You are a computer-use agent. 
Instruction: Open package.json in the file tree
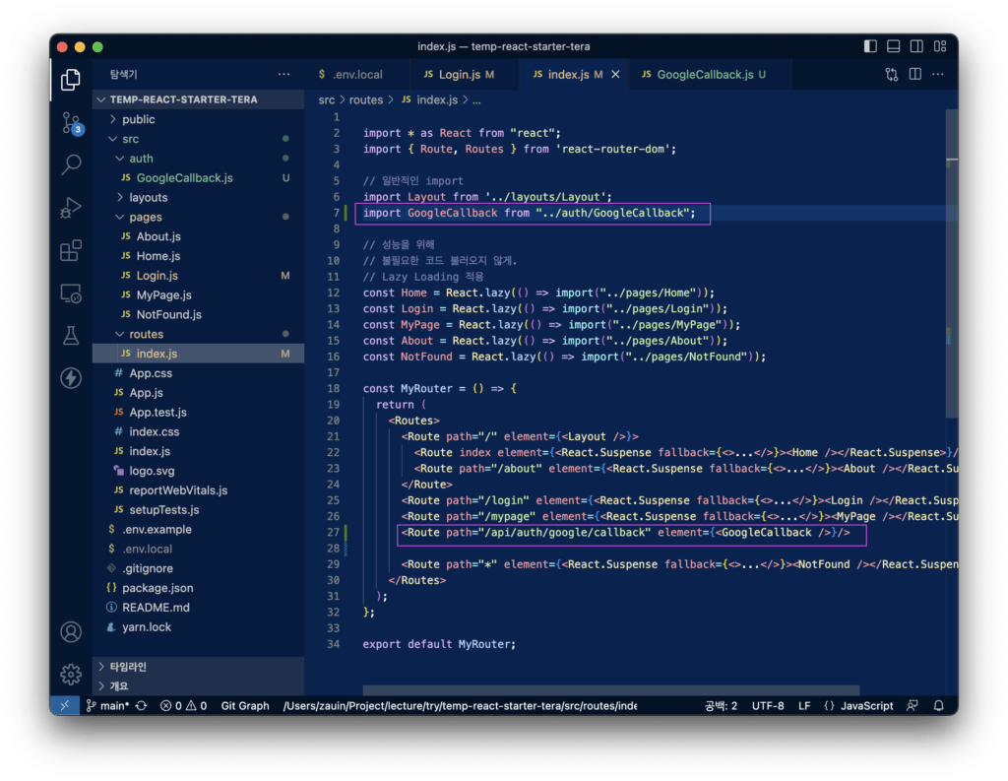point(157,588)
